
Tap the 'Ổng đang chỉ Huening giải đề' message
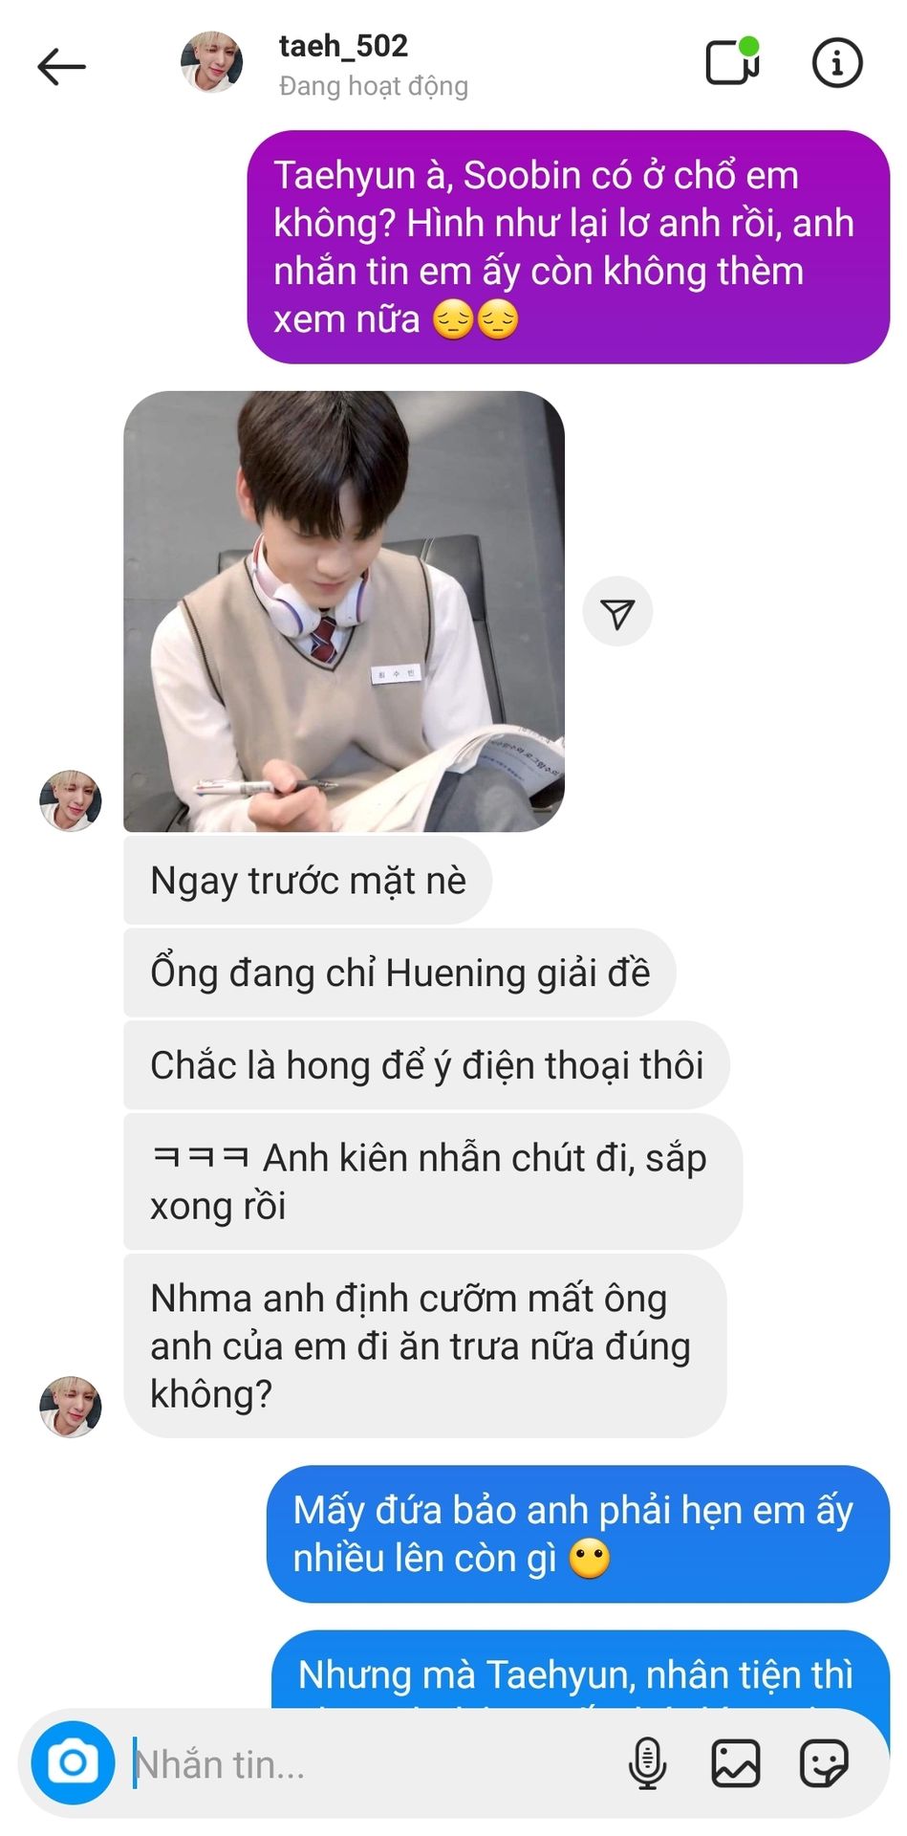[x=400, y=973]
